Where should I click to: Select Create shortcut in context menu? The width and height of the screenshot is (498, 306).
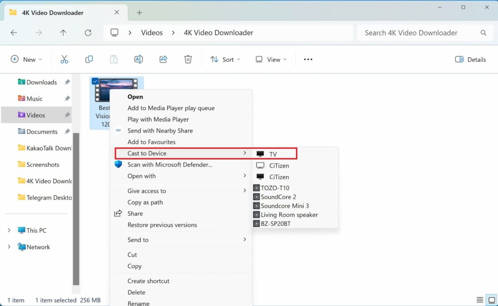coord(181,281)
